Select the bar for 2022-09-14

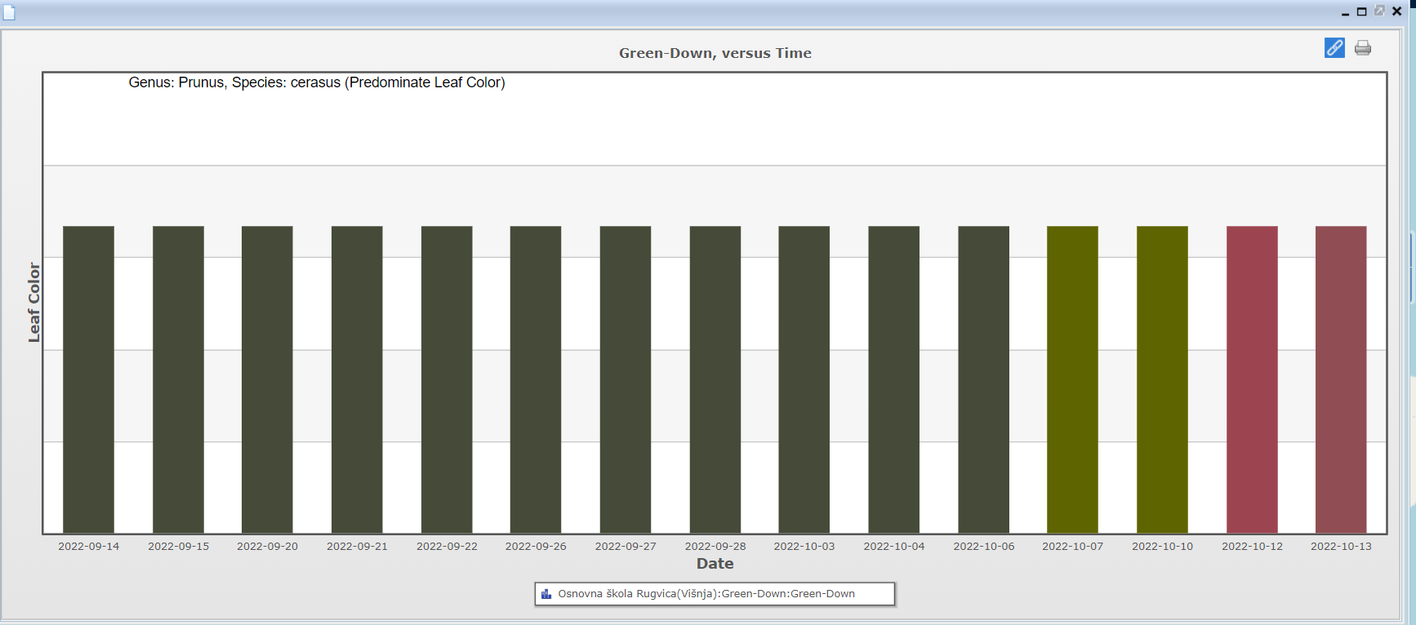[88, 379]
